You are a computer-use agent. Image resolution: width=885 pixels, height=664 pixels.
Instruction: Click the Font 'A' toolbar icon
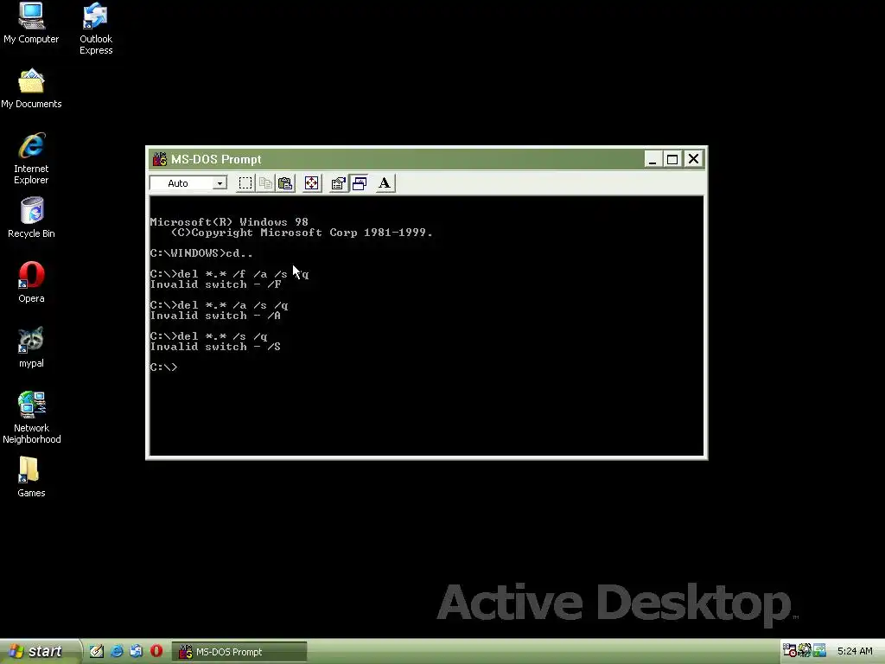(385, 183)
